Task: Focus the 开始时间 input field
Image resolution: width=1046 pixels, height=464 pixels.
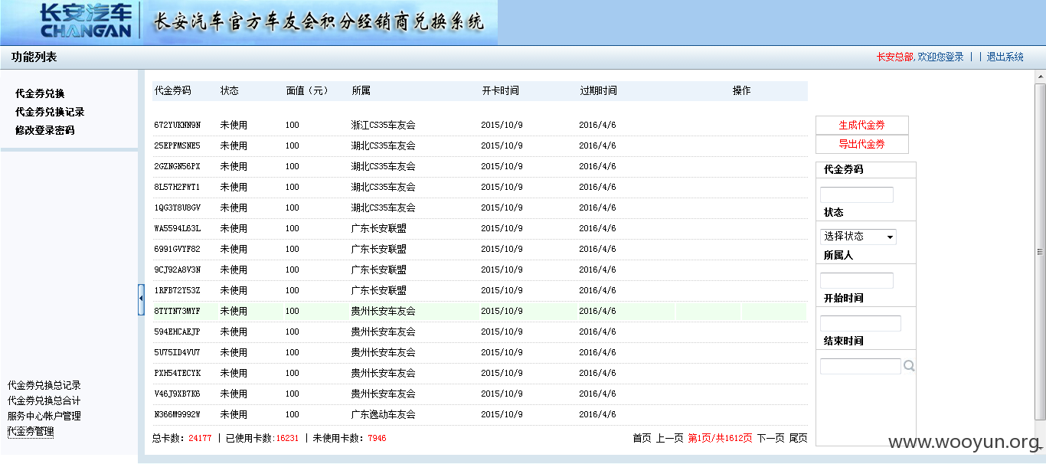Action: click(861, 323)
